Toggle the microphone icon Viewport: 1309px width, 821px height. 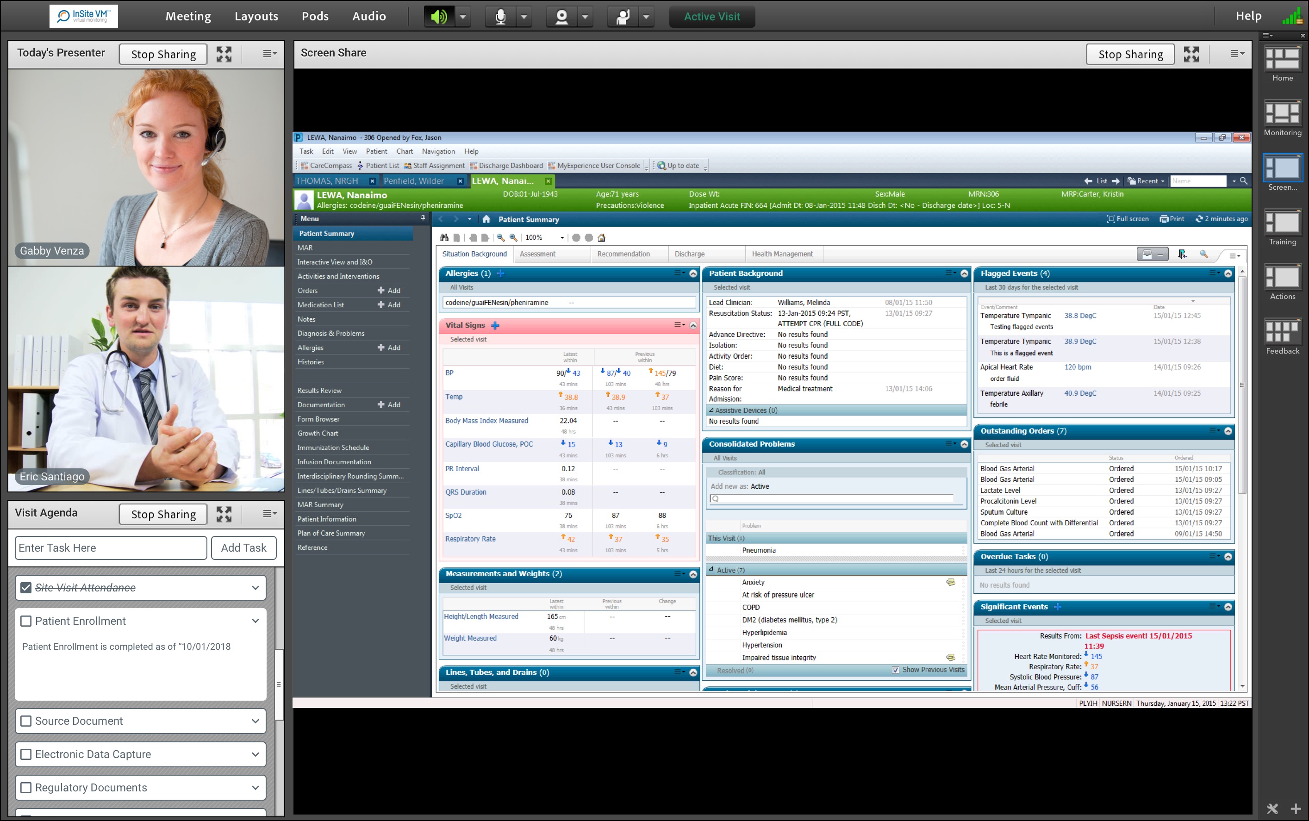[x=500, y=17]
